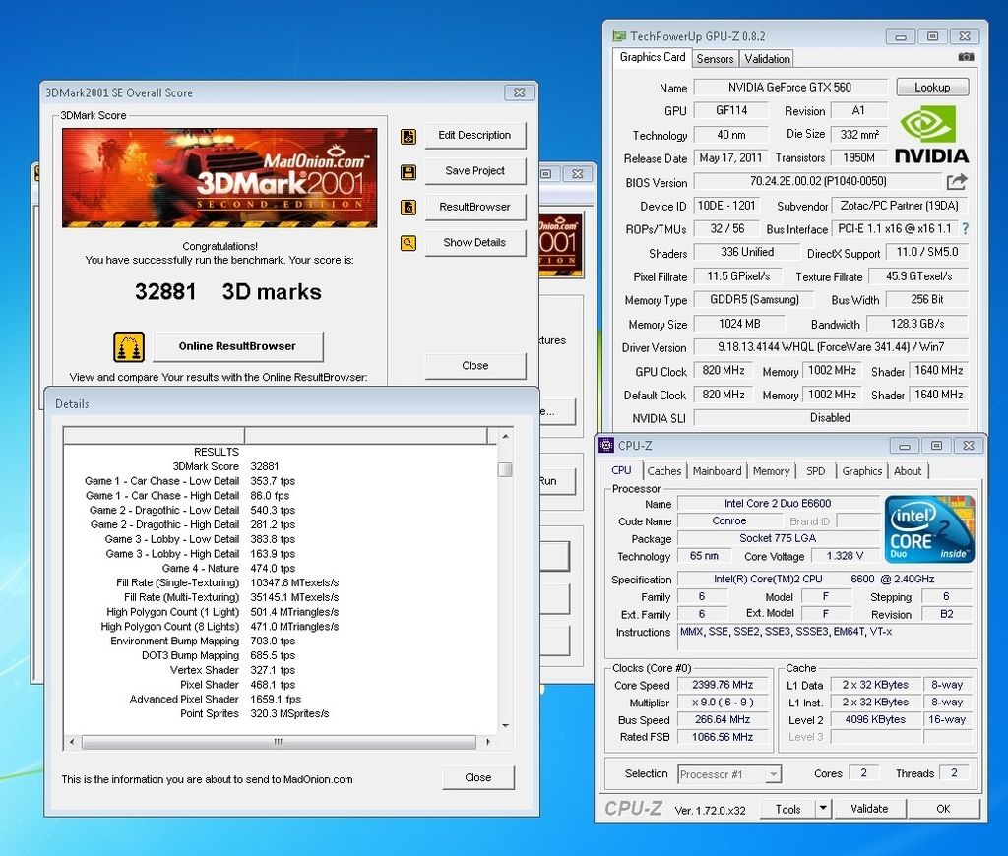The height and width of the screenshot is (856, 1008).
Task: Click Details list scroll down arrow
Action: [x=506, y=725]
